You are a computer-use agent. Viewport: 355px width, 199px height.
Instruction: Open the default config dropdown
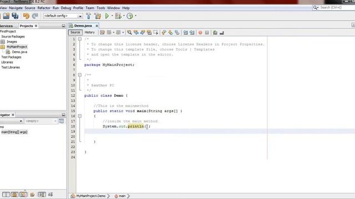pyautogui.click(x=80, y=16)
